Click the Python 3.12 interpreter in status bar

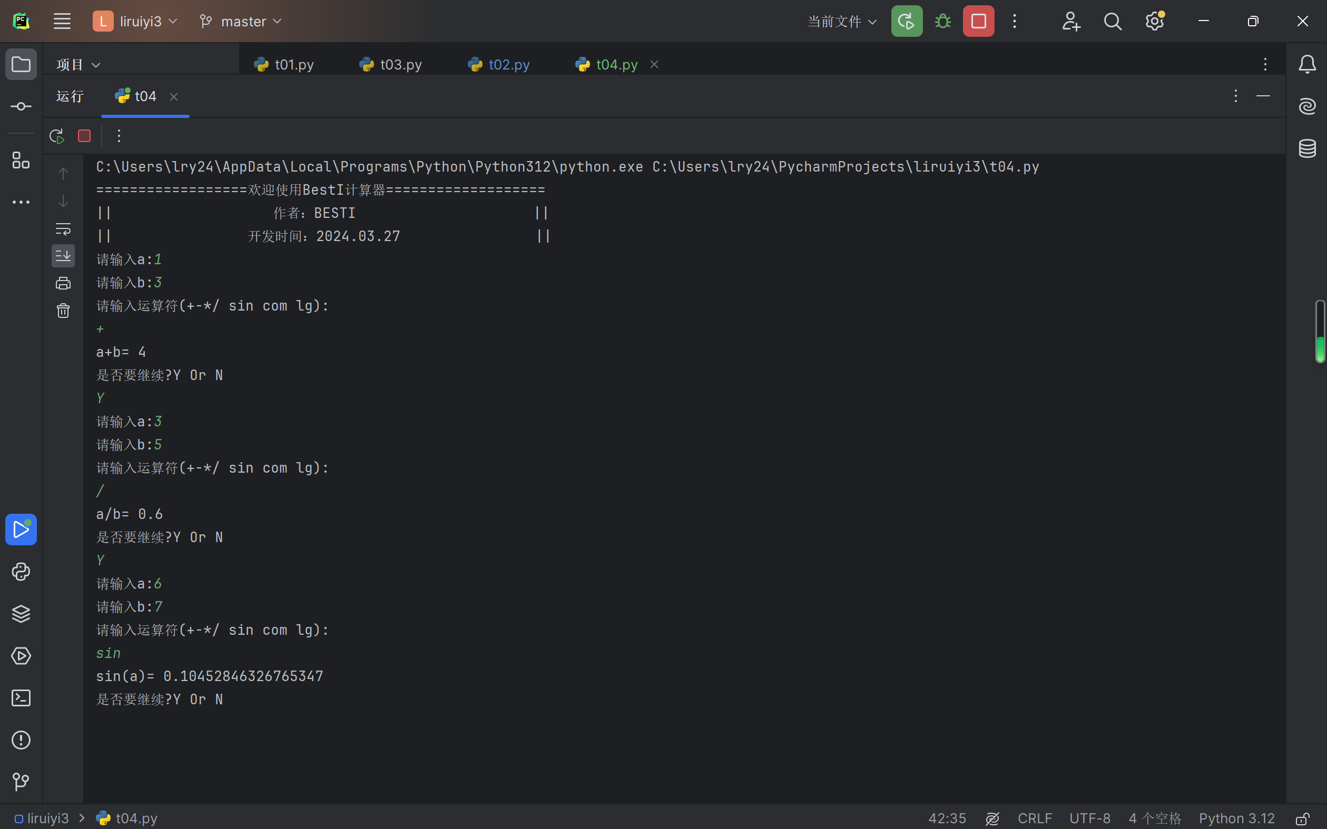[1236, 818]
